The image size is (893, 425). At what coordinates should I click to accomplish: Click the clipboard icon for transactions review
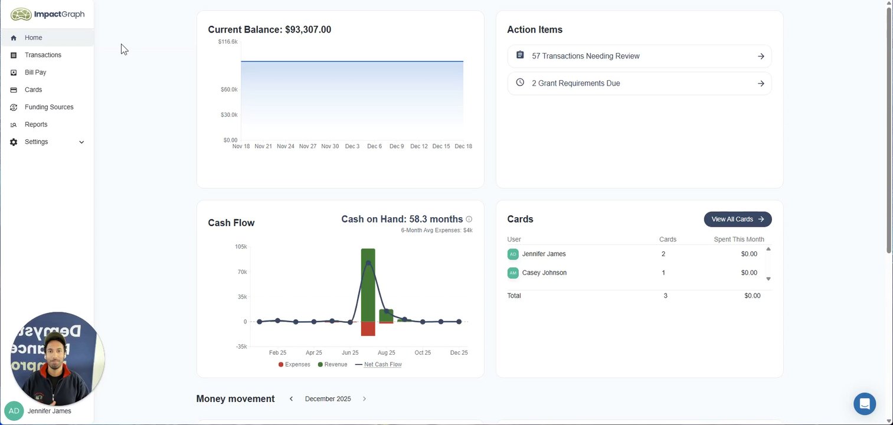pyautogui.click(x=520, y=55)
